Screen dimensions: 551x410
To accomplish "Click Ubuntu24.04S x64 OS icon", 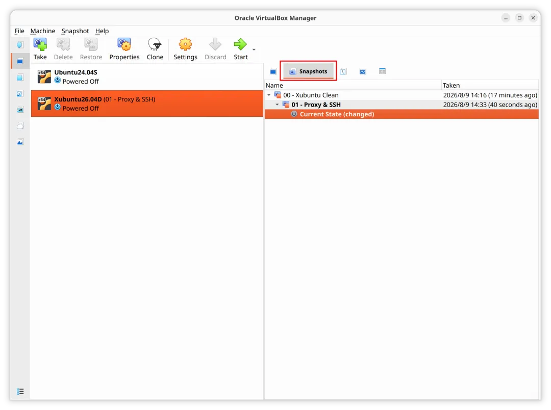I will [44, 76].
